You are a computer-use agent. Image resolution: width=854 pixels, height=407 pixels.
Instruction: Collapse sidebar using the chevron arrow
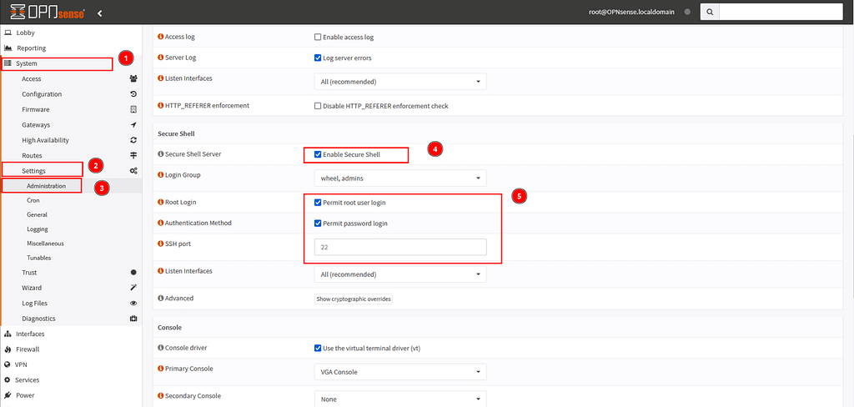pyautogui.click(x=100, y=13)
